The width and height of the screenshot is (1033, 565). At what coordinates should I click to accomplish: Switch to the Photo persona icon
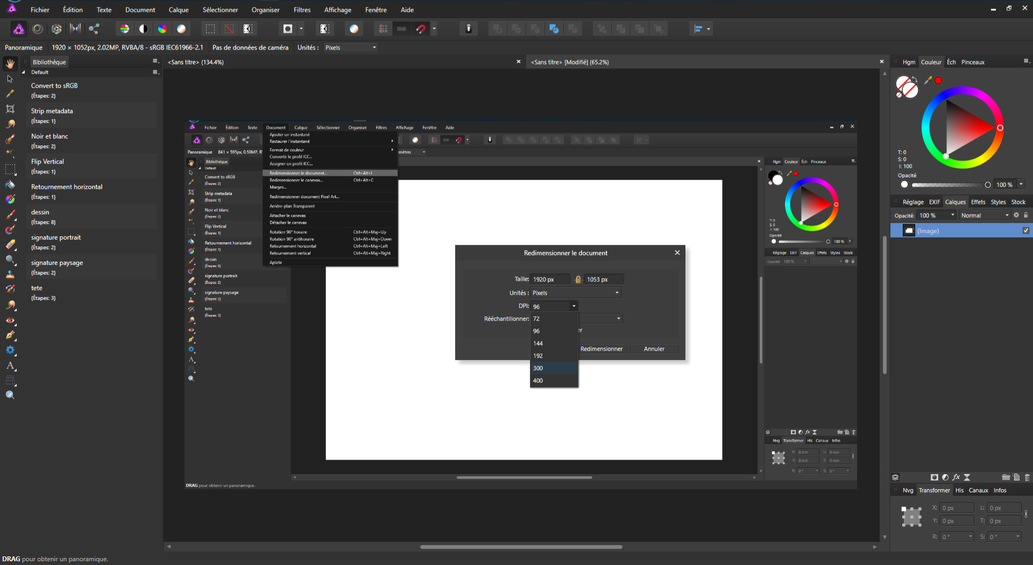19,29
